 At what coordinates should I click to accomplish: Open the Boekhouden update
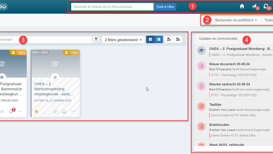click(x=219, y=125)
